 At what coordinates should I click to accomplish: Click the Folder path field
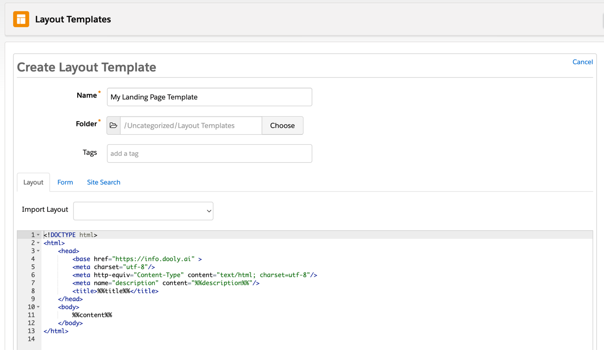click(x=191, y=126)
